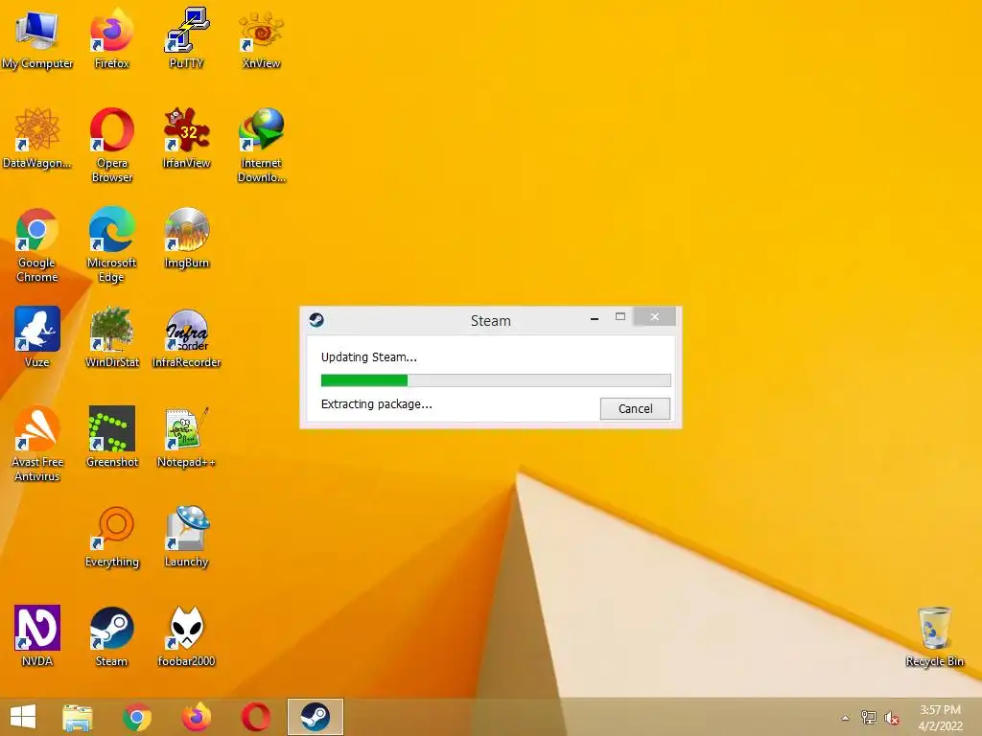Select the Steam desktop shortcut
Screen dimensions: 982x736
click(111, 636)
